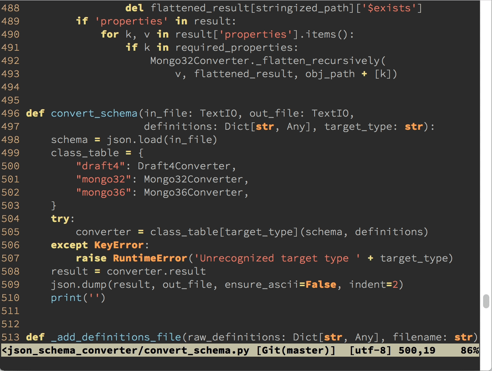Image resolution: width=492 pixels, height=371 pixels.
Task: Select the "draft4" string on line 500
Action: pyautogui.click(x=100, y=166)
